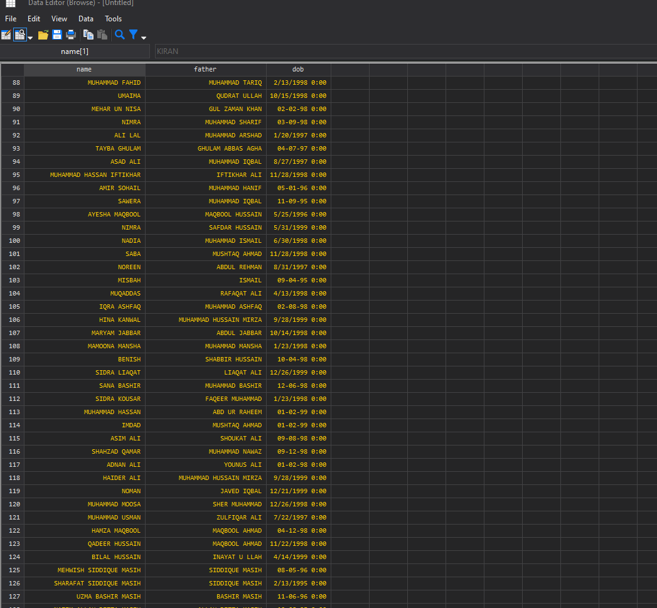This screenshot has height=608, width=657.
Task: Select the cell MUHAMMAD ISMAIL
Action: 206,240
